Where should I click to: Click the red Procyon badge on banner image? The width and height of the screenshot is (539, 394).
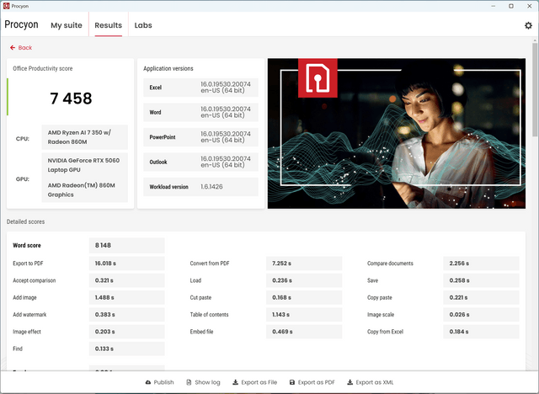(x=318, y=78)
